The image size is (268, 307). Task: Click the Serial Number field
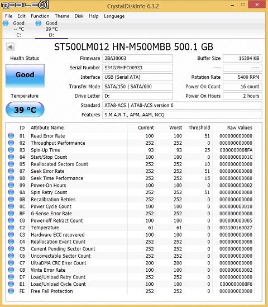point(137,68)
